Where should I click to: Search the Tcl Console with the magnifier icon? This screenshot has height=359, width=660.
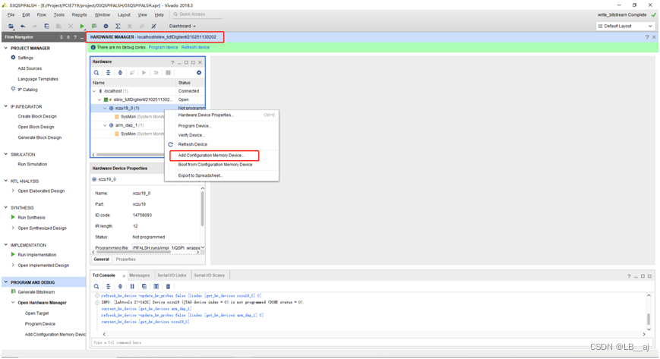pyautogui.click(x=96, y=287)
